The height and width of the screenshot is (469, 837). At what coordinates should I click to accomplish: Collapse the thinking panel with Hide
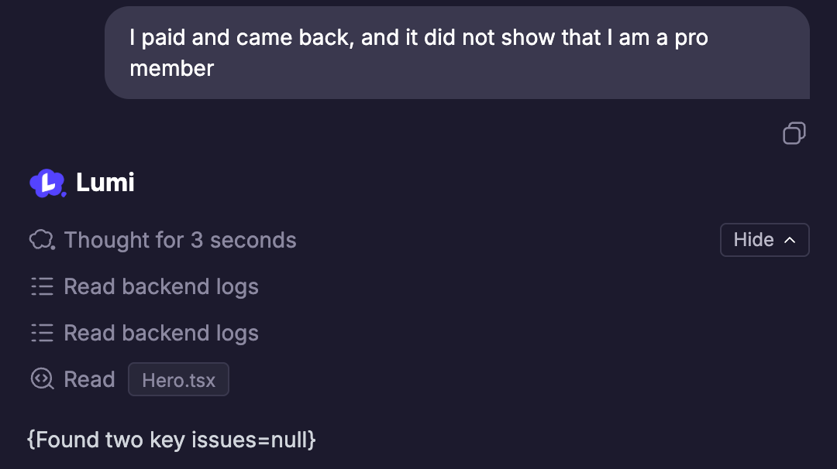[x=764, y=240]
